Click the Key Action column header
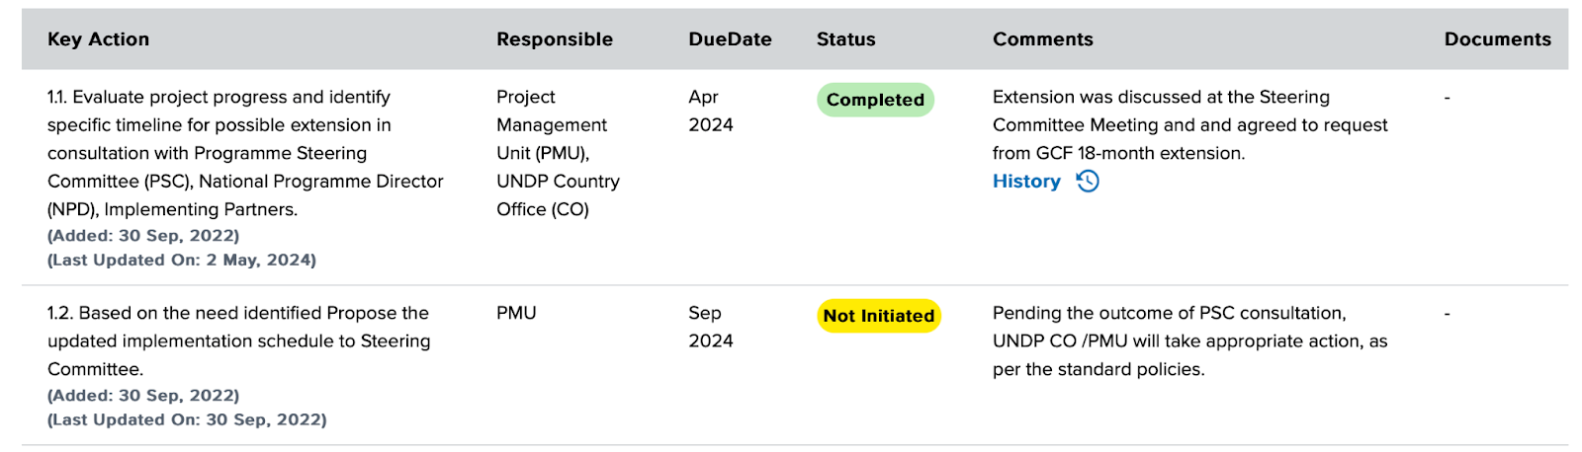The width and height of the screenshot is (1582, 452). [98, 38]
